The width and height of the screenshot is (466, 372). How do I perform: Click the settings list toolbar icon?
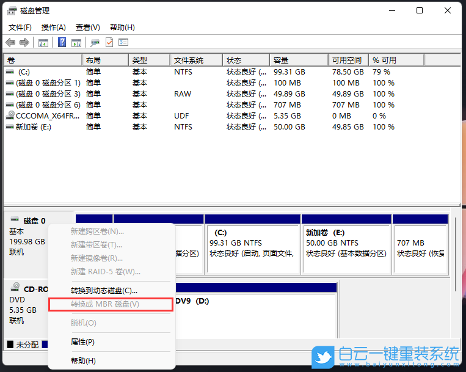pyautogui.click(x=123, y=42)
